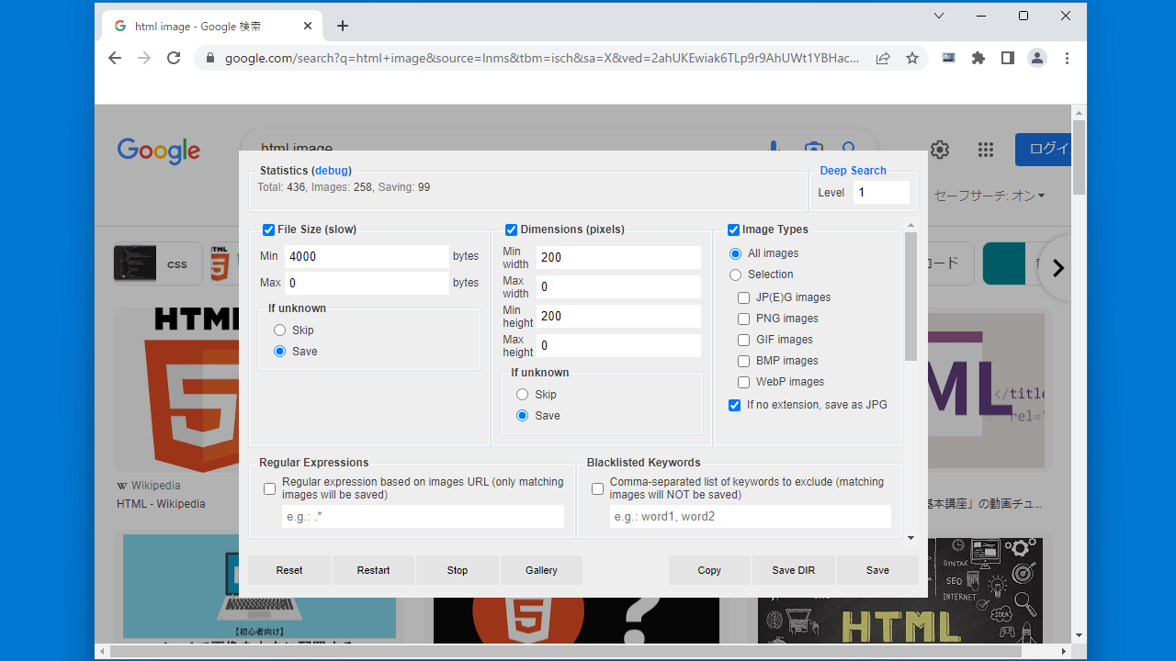Open the Gallery button
The image size is (1176, 661).
[x=542, y=570]
